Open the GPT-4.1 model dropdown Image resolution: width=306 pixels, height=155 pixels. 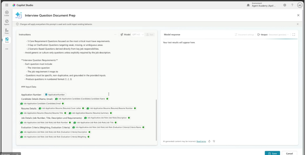[x=138, y=35]
